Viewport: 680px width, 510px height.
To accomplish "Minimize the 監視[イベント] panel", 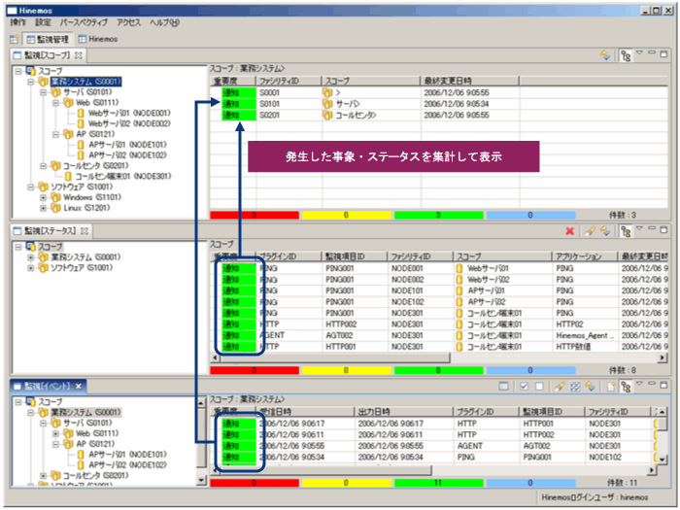I will click(x=652, y=384).
